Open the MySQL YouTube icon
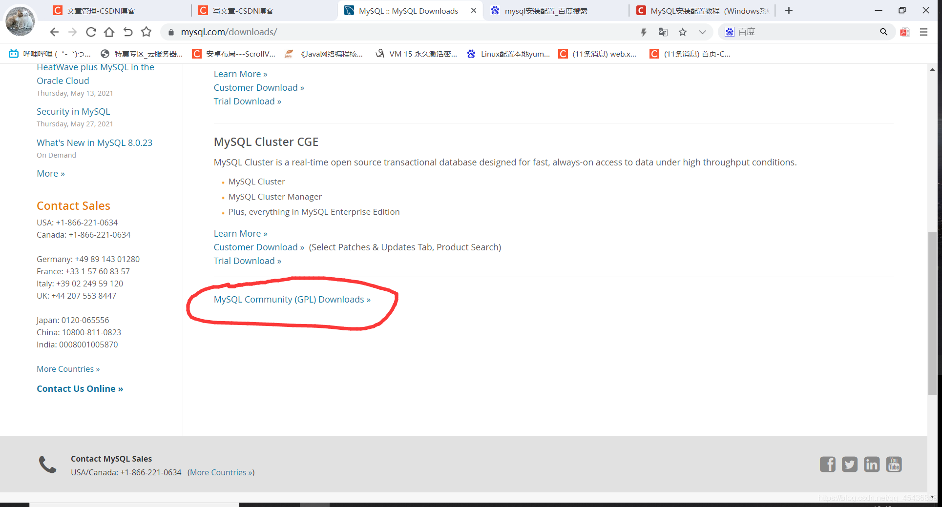This screenshot has width=942, height=507. (x=894, y=465)
